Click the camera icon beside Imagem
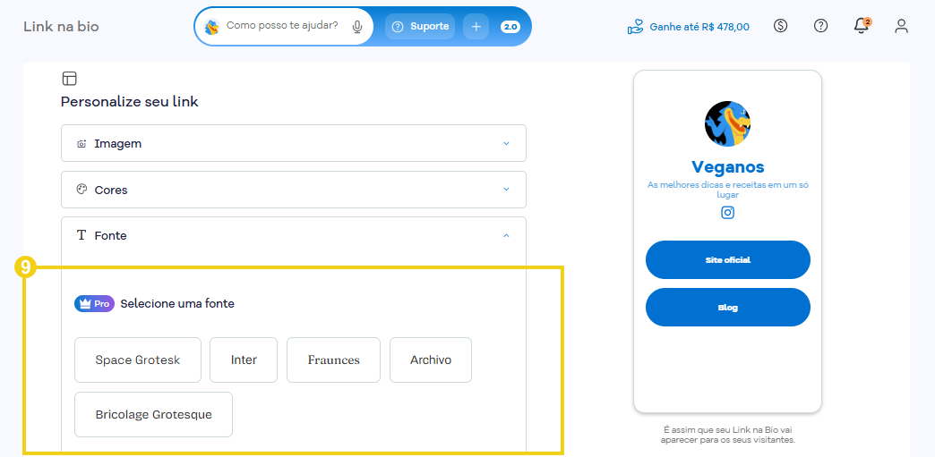Screen dimensions: 935x457 pyautogui.click(x=81, y=144)
